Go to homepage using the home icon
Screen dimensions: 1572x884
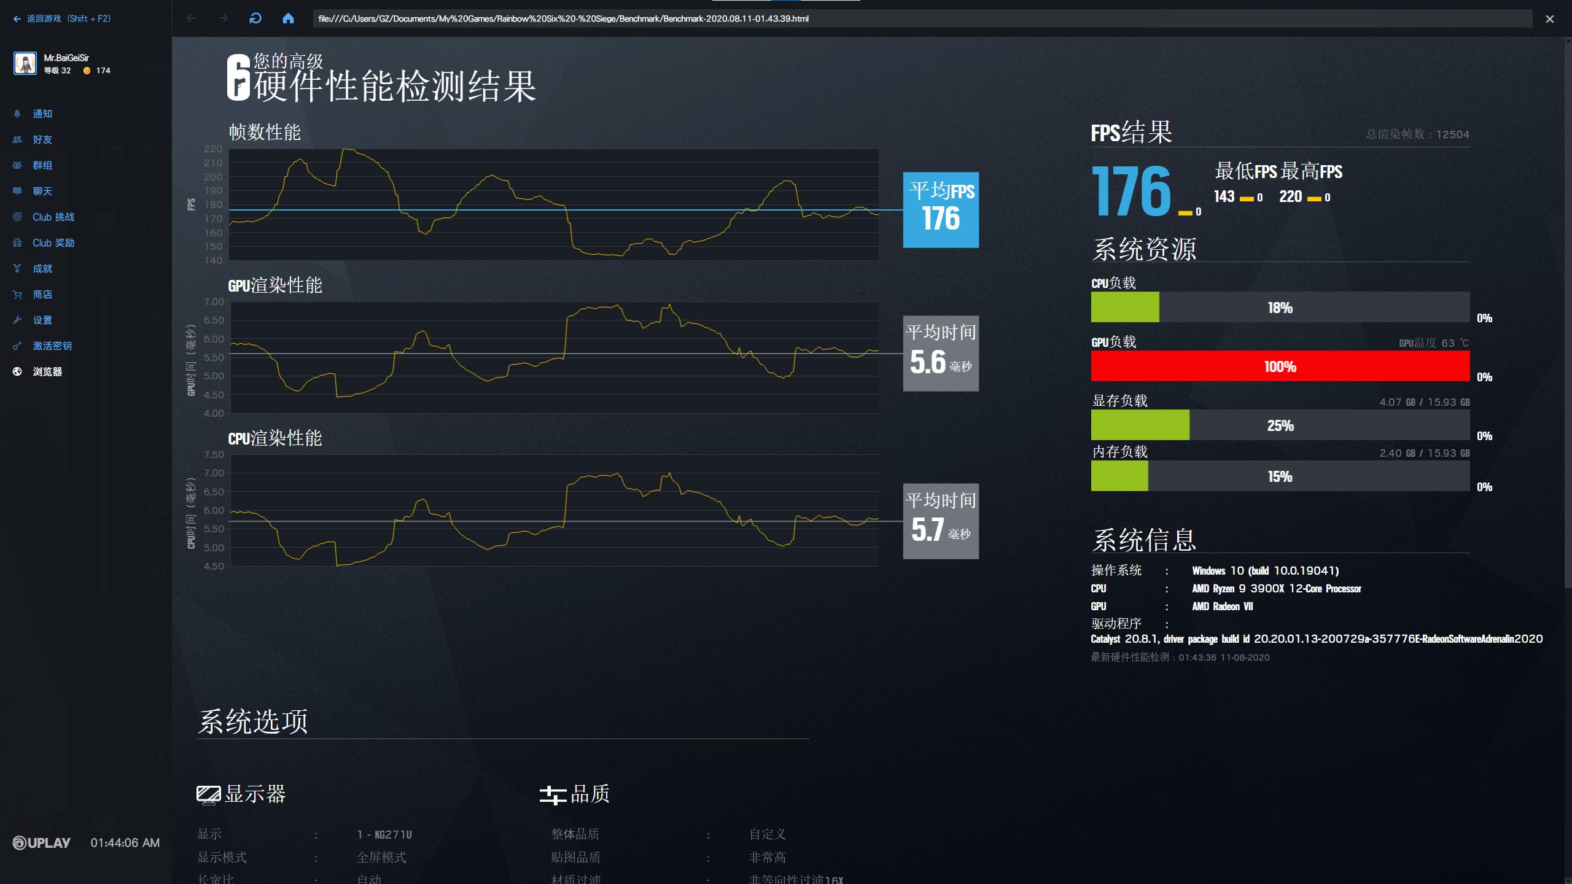[289, 18]
